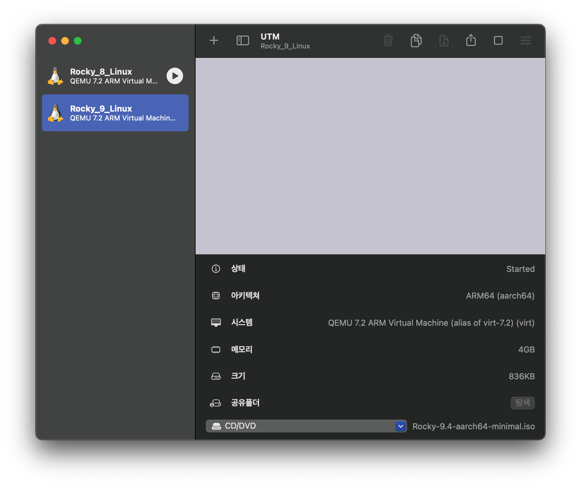Screen dimensions: 581x487
Task: Click the Rocky-9.4-aarch64-minimal.iso filename
Action: point(474,426)
